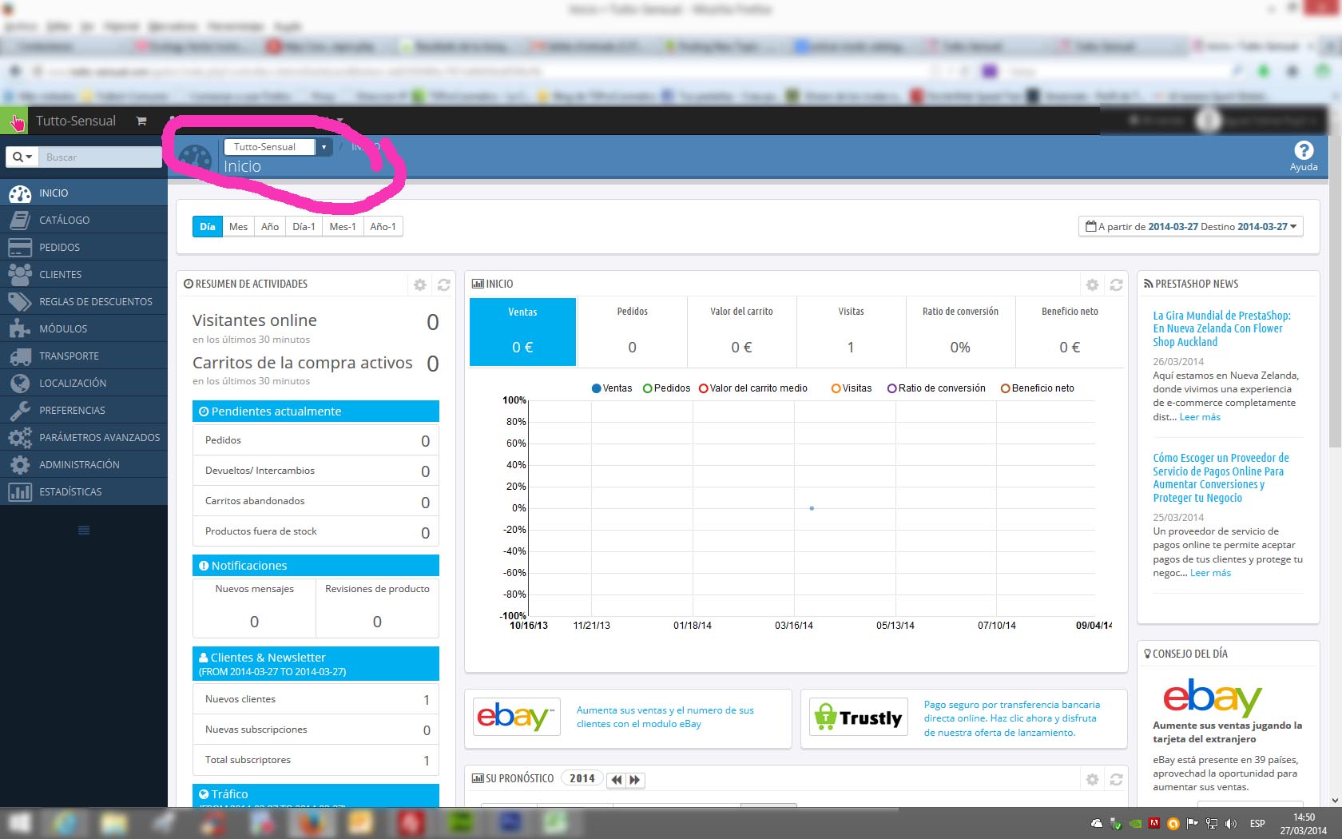Open settings gear of Resumen de actividades
This screenshot has width=1342, height=839.
tap(420, 284)
